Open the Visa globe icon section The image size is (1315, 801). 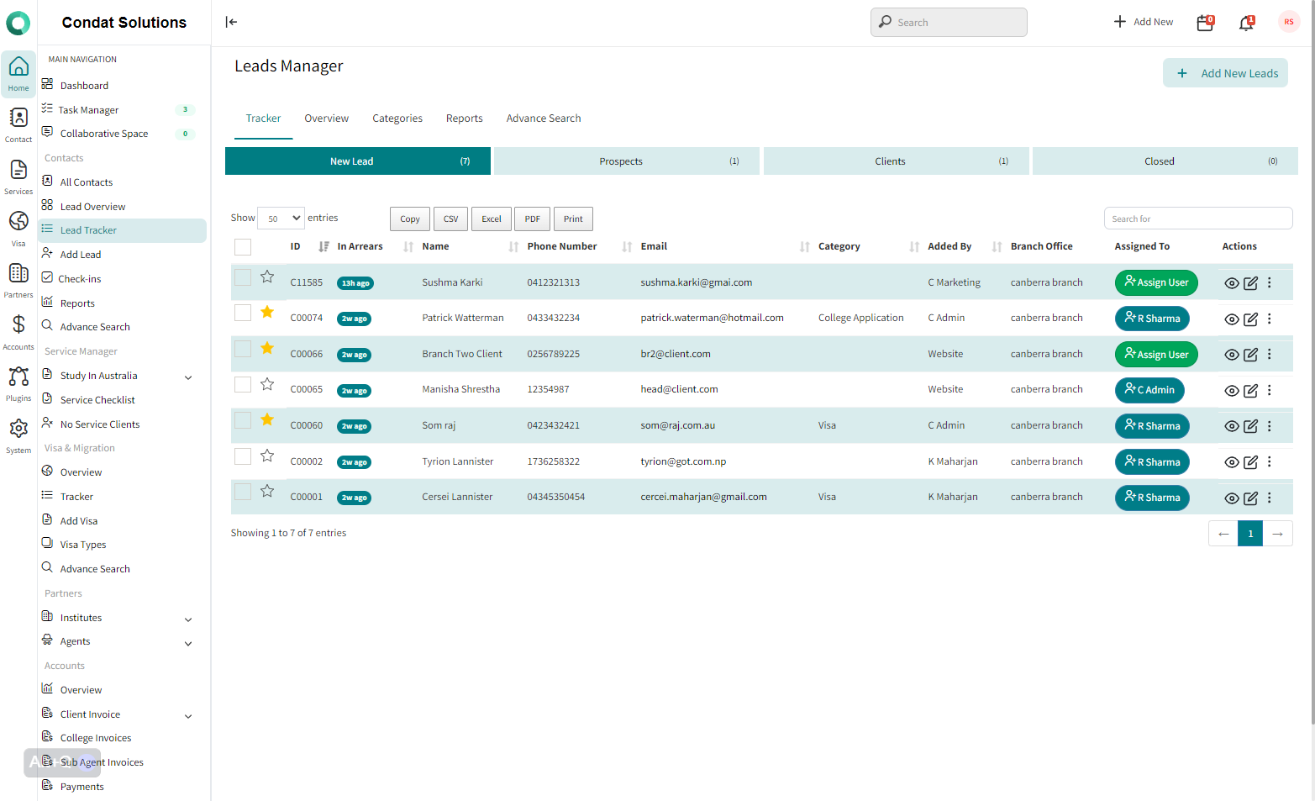coord(18,229)
